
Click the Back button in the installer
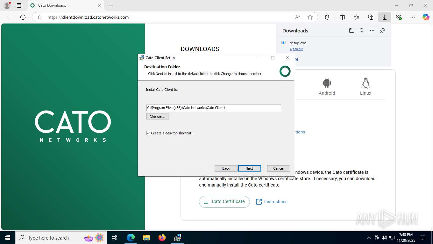pyautogui.click(x=226, y=168)
